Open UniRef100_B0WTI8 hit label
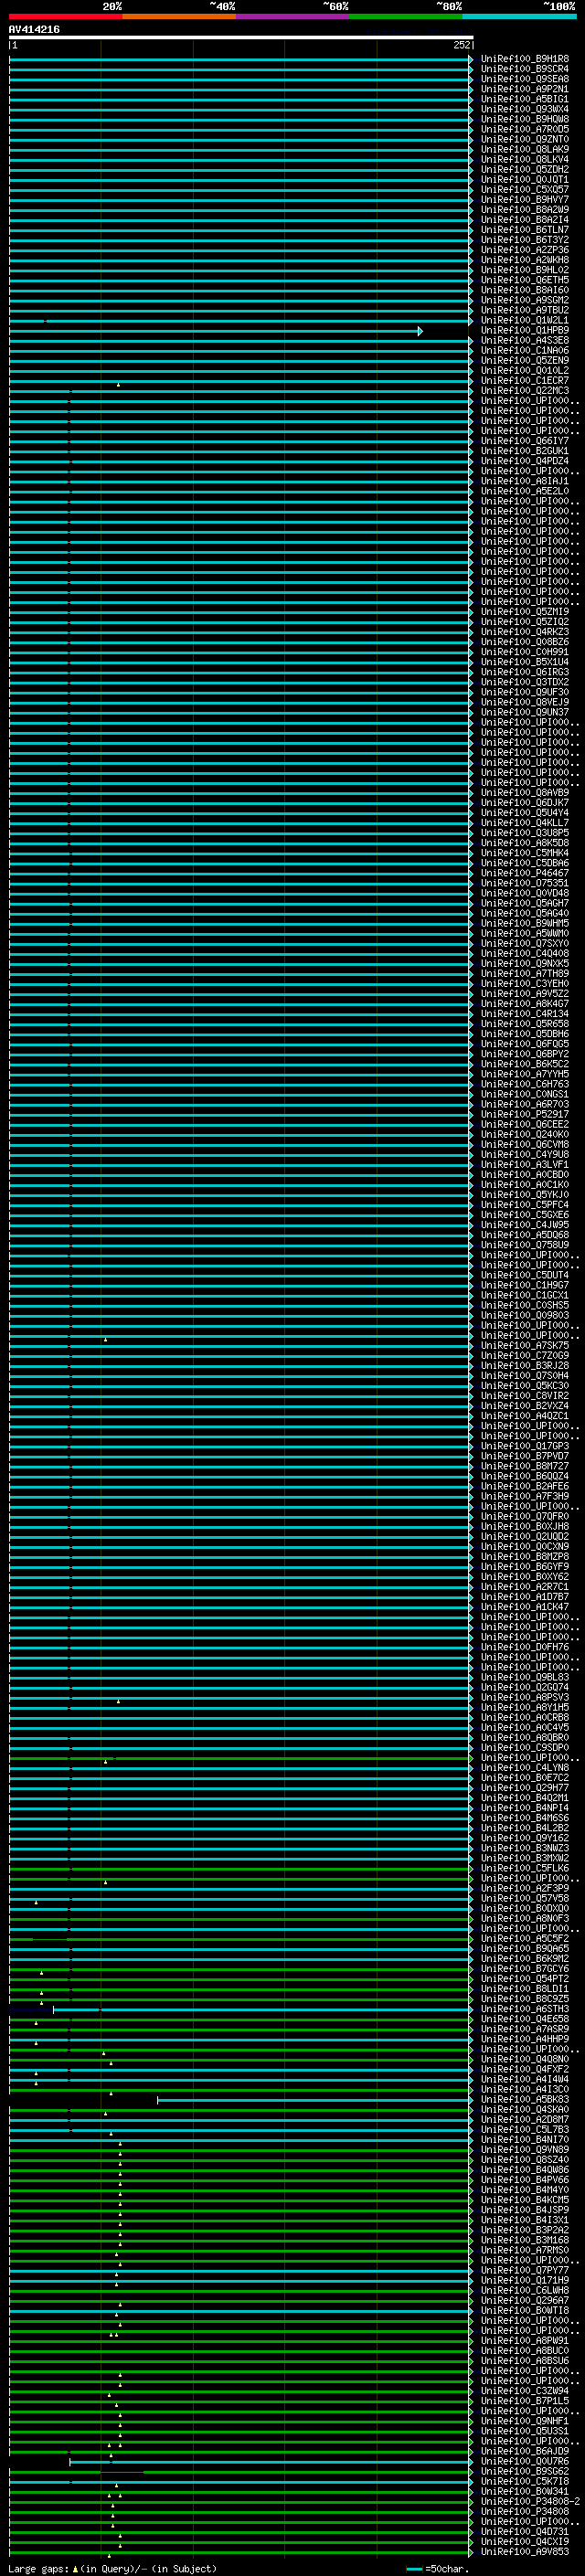585x2576 pixels. (525, 2310)
